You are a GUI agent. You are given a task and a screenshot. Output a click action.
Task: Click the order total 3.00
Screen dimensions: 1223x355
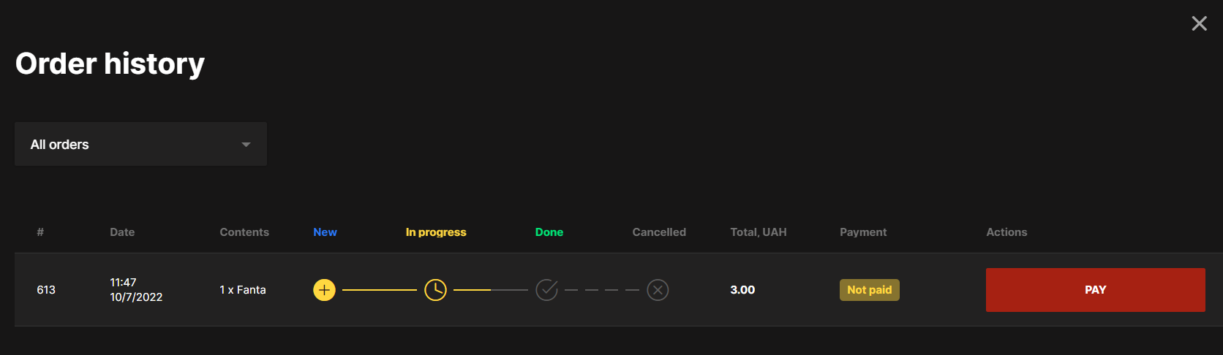[742, 290]
